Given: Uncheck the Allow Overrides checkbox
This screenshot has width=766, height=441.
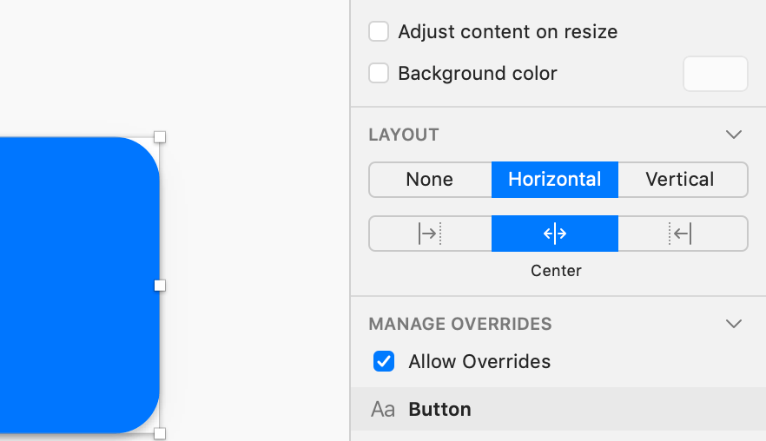Looking at the screenshot, I should point(384,361).
